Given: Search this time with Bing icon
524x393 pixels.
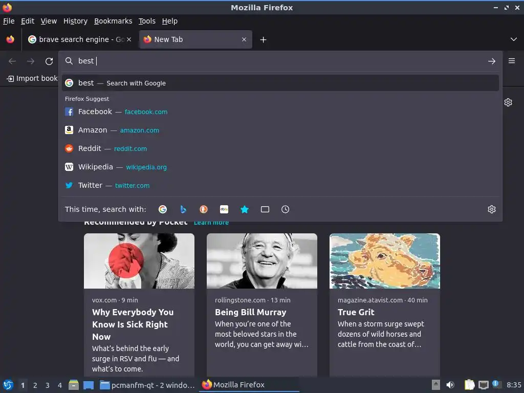Looking at the screenshot, I should point(183,209).
